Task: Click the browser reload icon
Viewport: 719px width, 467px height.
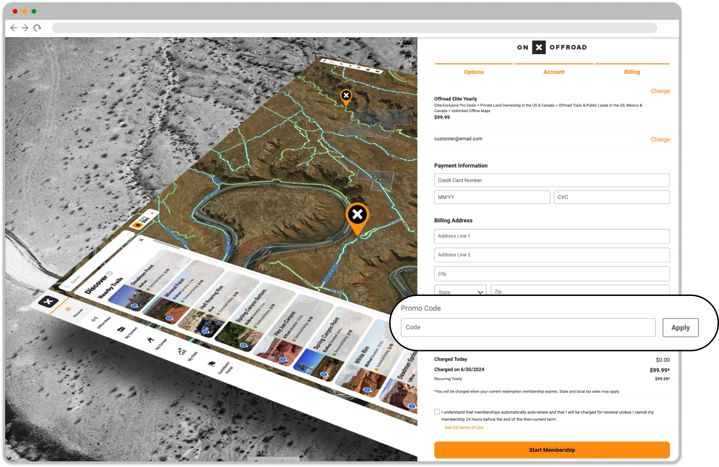Action: [x=37, y=28]
